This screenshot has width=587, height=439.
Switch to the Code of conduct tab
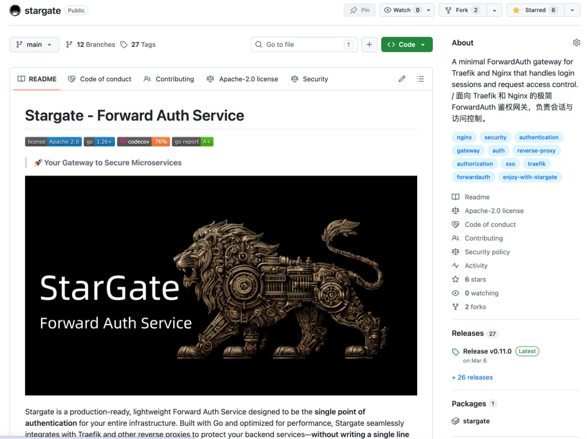click(100, 79)
